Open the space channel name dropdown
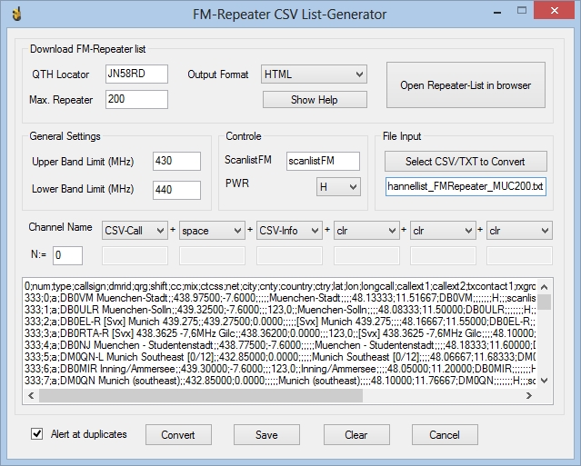This screenshot has height=466, width=581. pos(212,231)
